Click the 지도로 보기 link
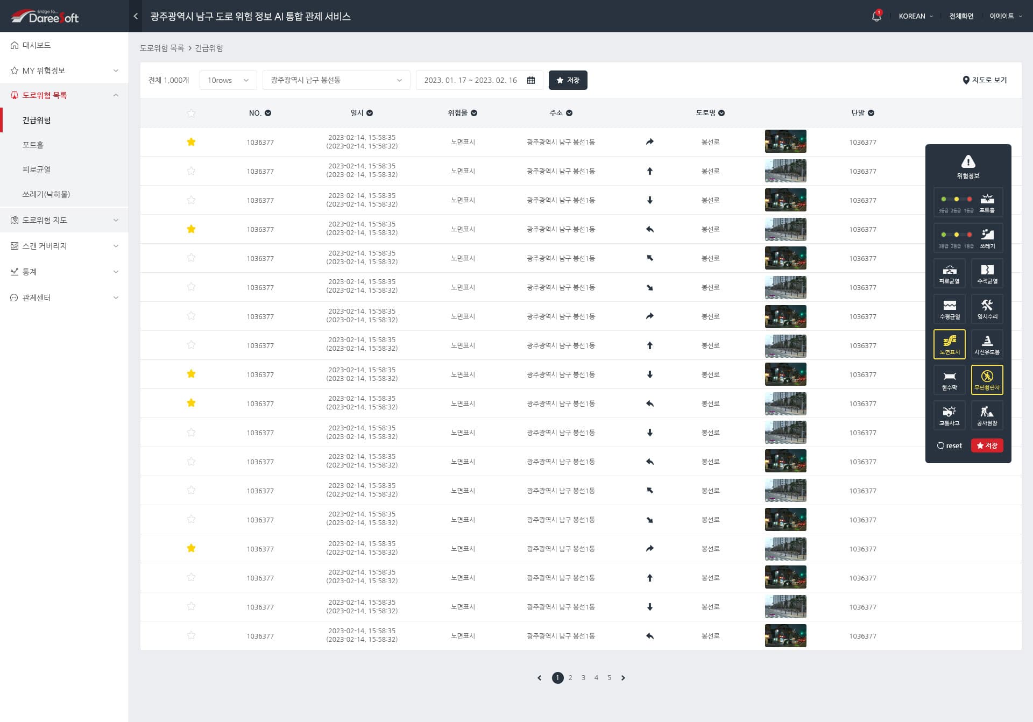This screenshot has height=722, width=1033. click(985, 80)
